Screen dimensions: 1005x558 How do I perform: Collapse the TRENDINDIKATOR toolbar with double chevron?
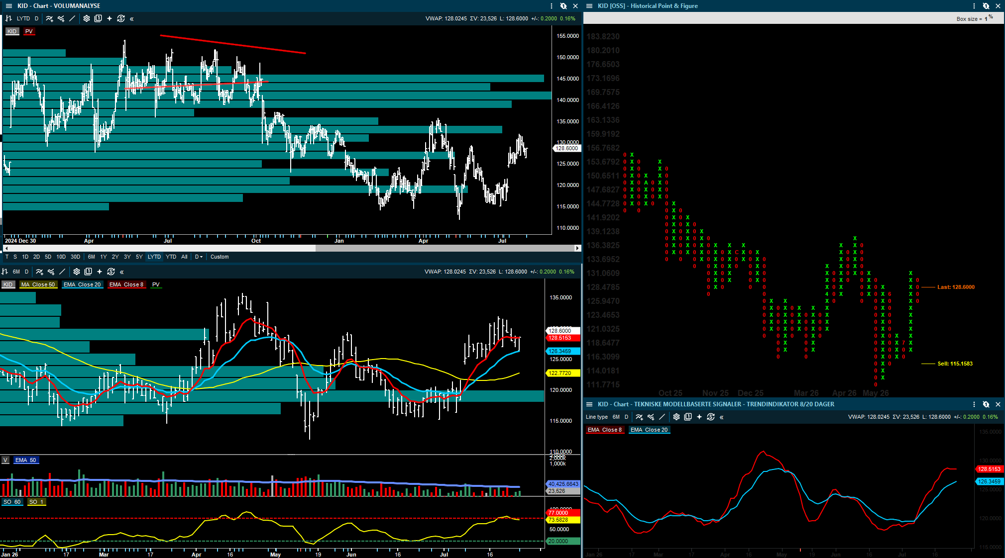coord(722,417)
